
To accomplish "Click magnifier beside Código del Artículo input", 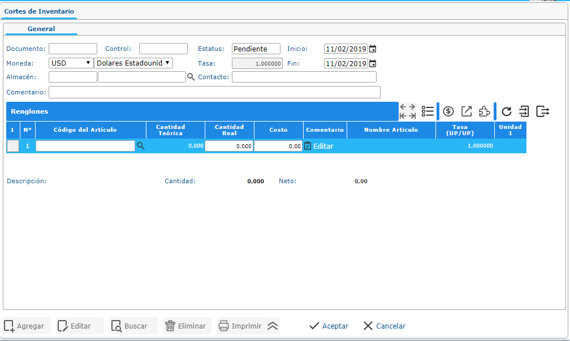I will 141,146.
